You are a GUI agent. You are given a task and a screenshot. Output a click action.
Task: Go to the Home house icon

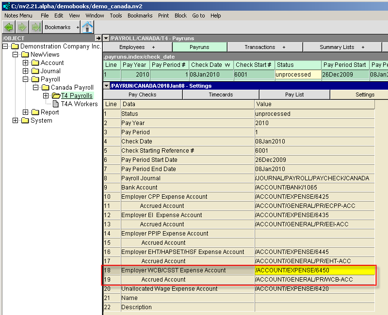[x=87, y=27]
